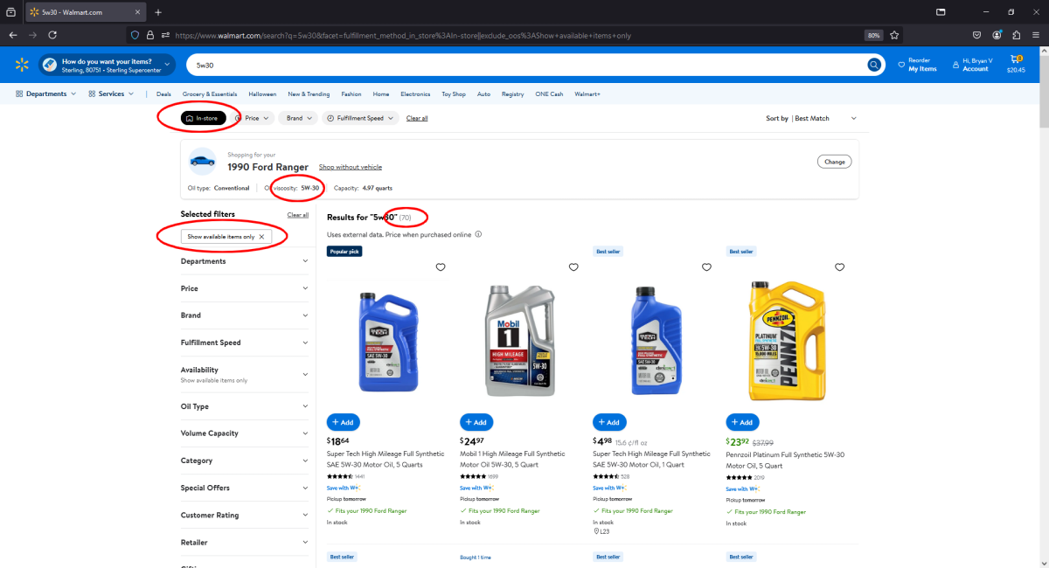Open the Fulfillment Speed dropdown in top bar
This screenshot has width=1049, height=568.
(x=360, y=118)
